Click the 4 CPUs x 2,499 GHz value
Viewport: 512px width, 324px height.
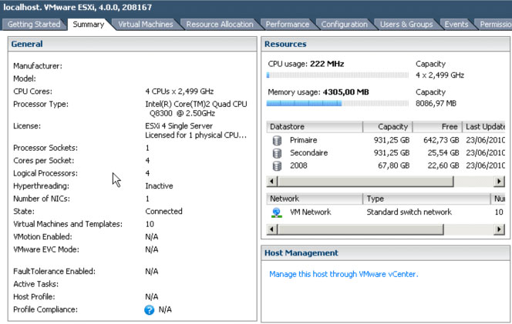tap(179, 92)
